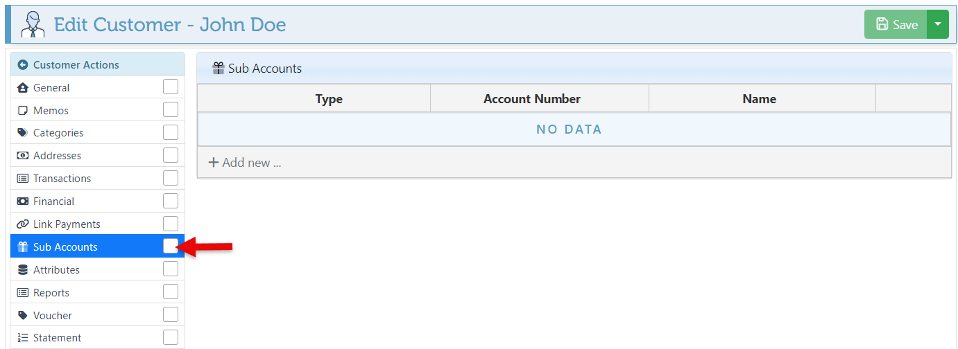Click the Account Number column header
Viewport: 958px width, 349px height.
click(531, 99)
